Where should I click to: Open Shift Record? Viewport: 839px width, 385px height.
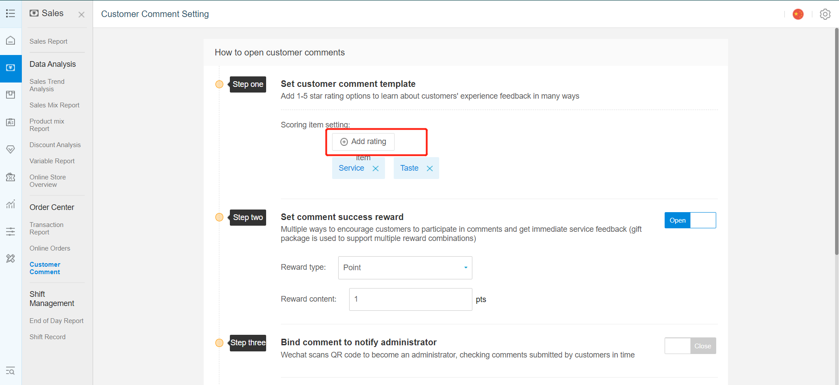[x=48, y=337]
